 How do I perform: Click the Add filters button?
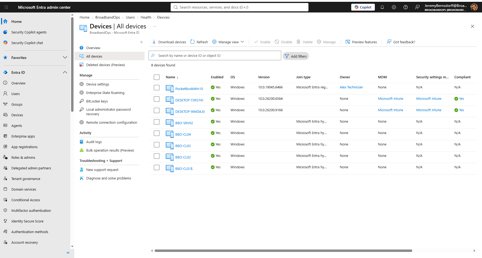296,56
